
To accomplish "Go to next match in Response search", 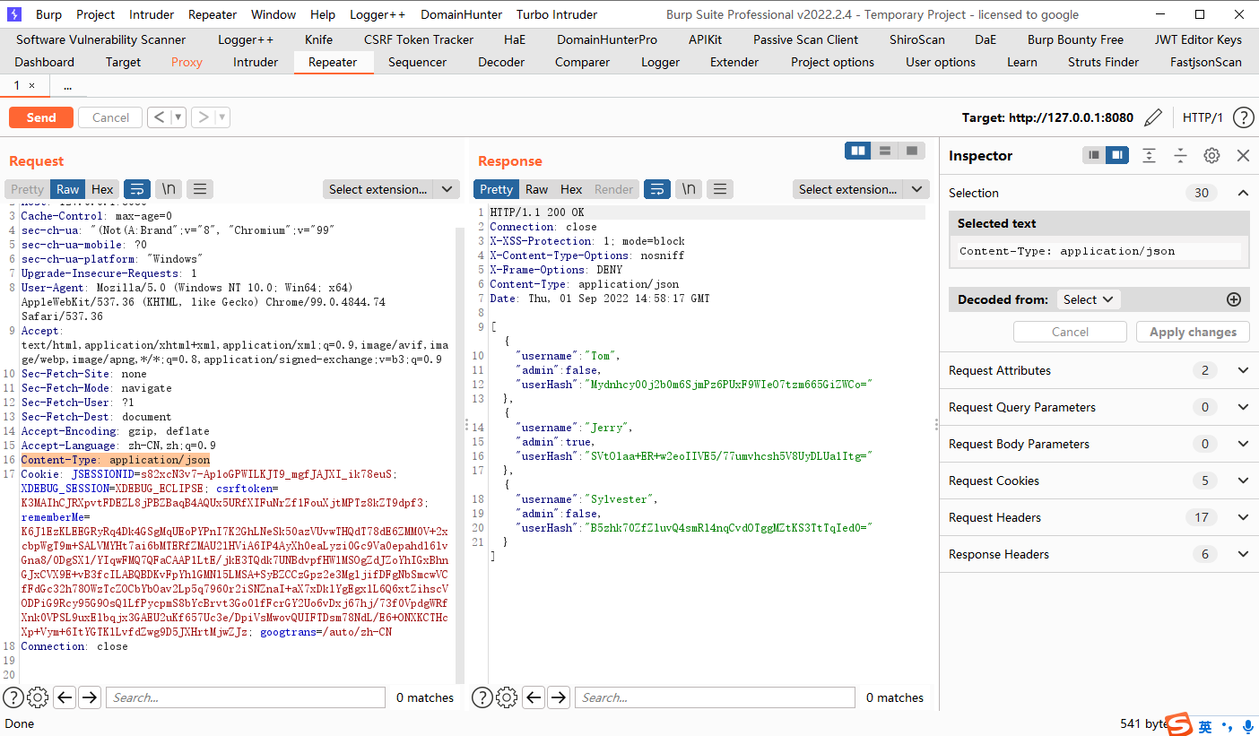I will [559, 697].
